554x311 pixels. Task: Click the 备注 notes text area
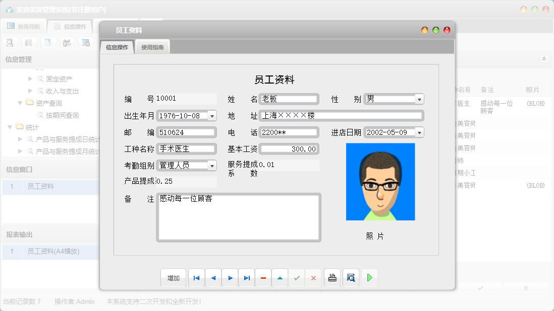(x=239, y=217)
